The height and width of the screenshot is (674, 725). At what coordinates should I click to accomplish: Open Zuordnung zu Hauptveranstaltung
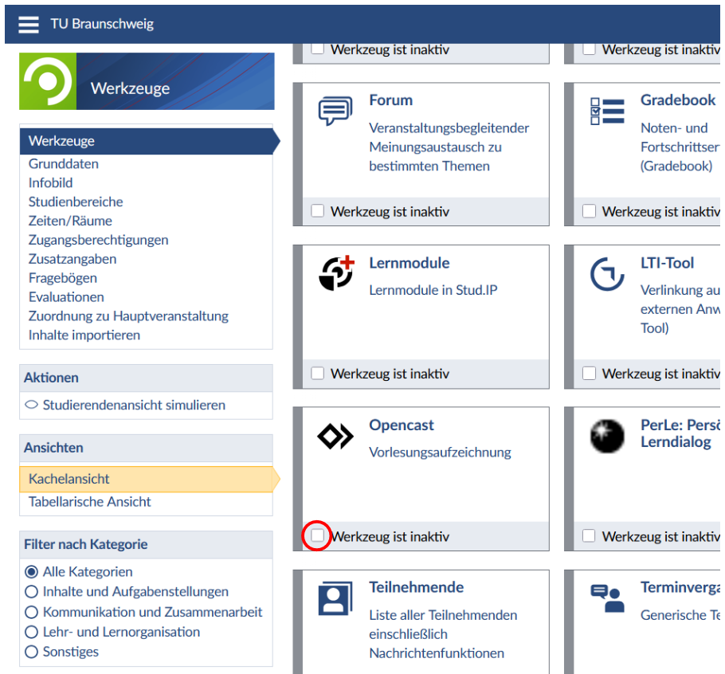tap(128, 316)
